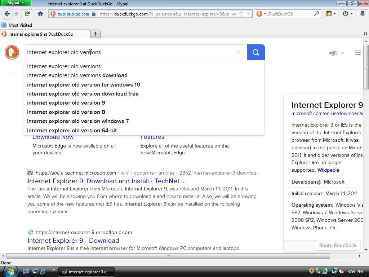Click the internet explorer 9 a... taskbar button

(86, 272)
